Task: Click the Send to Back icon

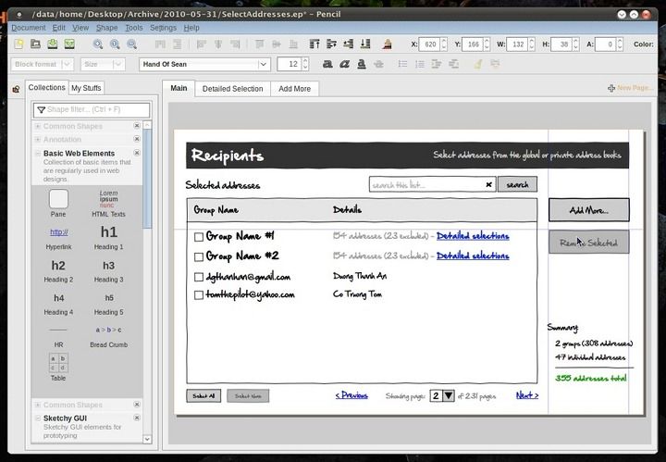Action: pos(365,44)
